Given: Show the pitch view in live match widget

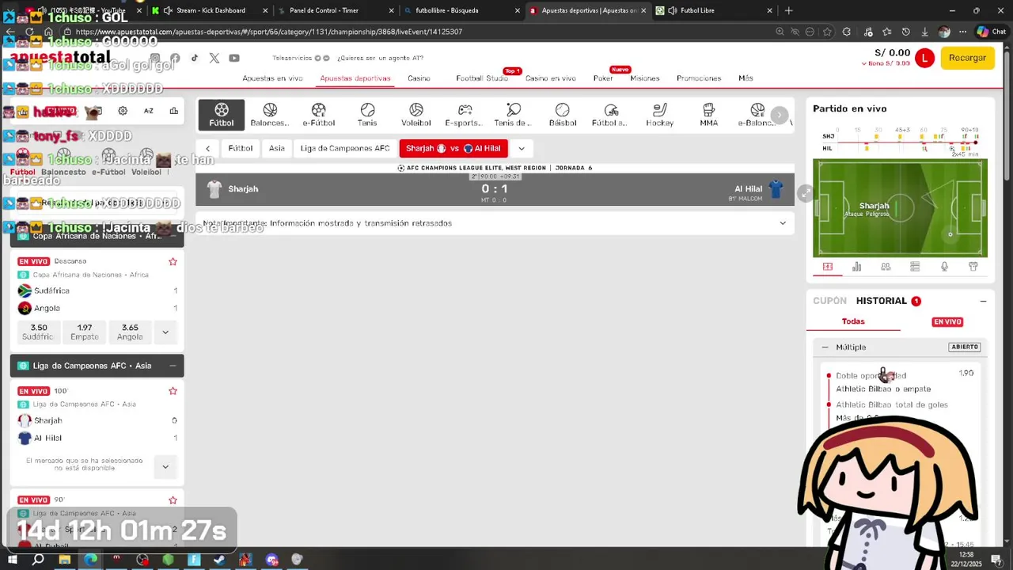Looking at the screenshot, I should click(828, 267).
